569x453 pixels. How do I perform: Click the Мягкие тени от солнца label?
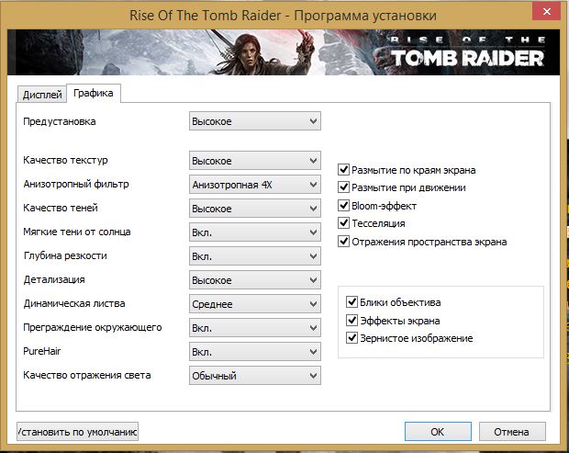coord(77,232)
